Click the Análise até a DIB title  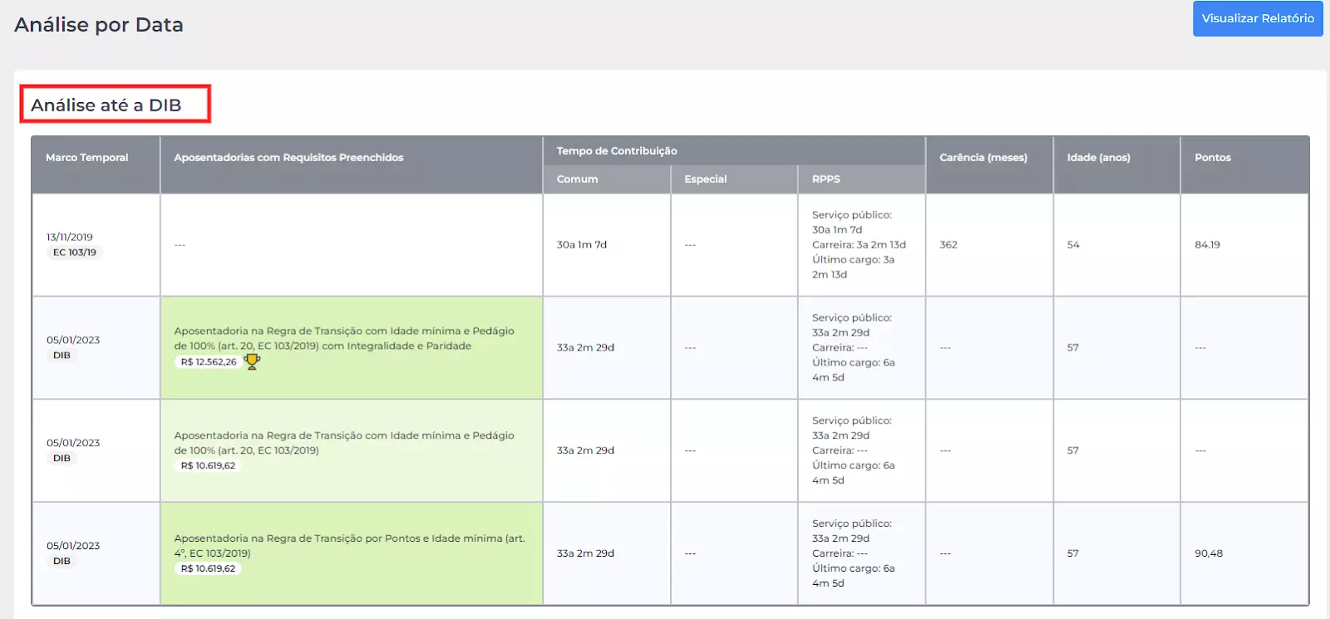(x=106, y=106)
